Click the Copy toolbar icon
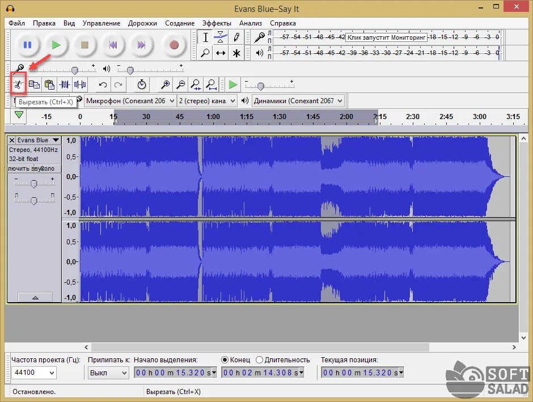 click(34, 84)
